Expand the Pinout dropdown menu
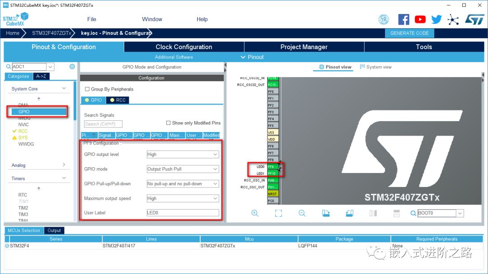The width and height of the screenshot is (488, 274). point(252,57)
